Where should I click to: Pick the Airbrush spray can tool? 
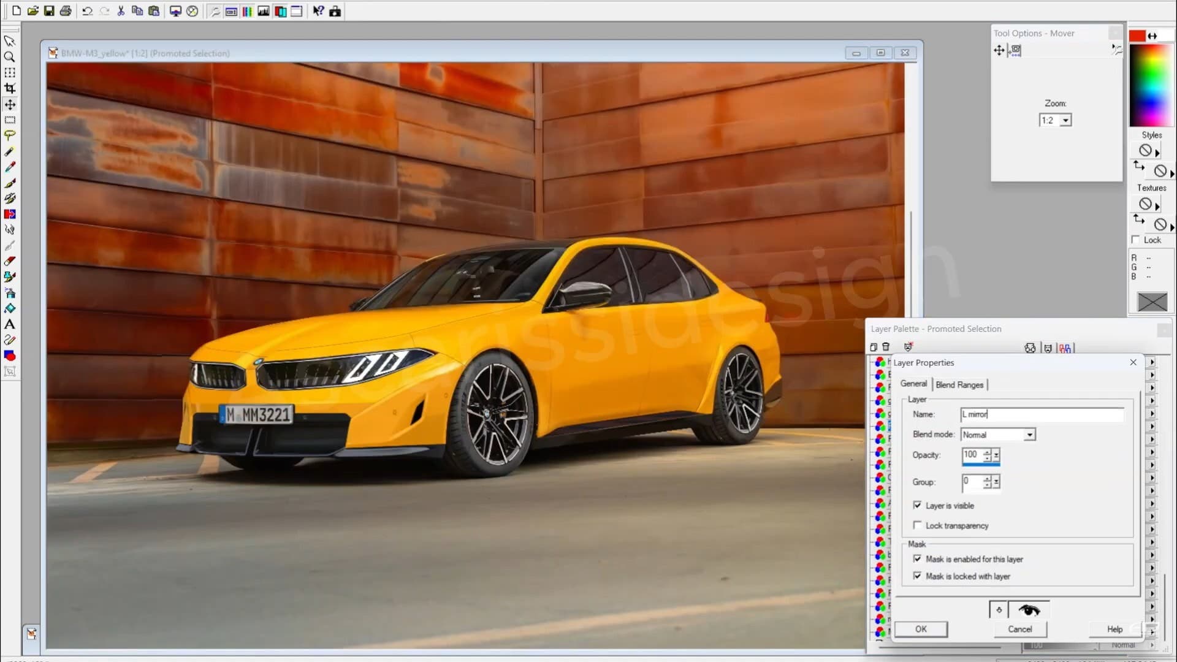[x=10, y=293]
